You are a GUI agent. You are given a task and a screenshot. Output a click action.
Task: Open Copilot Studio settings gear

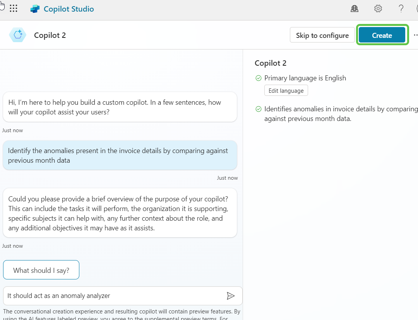tap(378, 9)
